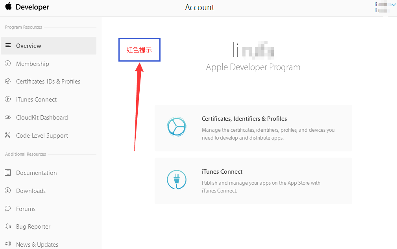Click the Account page title
Image resolution: width=397 pixels, height=249 pixels.
(199, 7)
